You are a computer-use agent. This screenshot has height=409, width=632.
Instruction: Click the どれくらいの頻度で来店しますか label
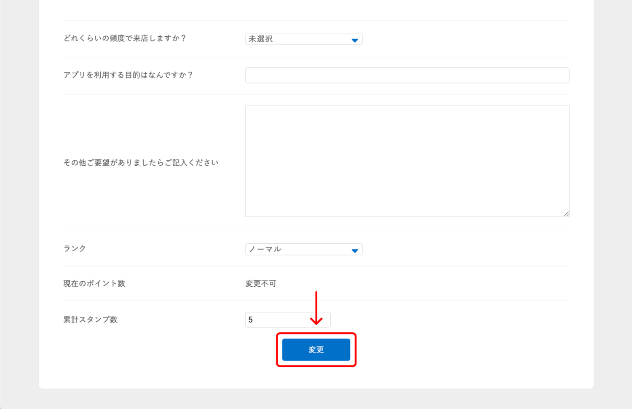(125, 38)
